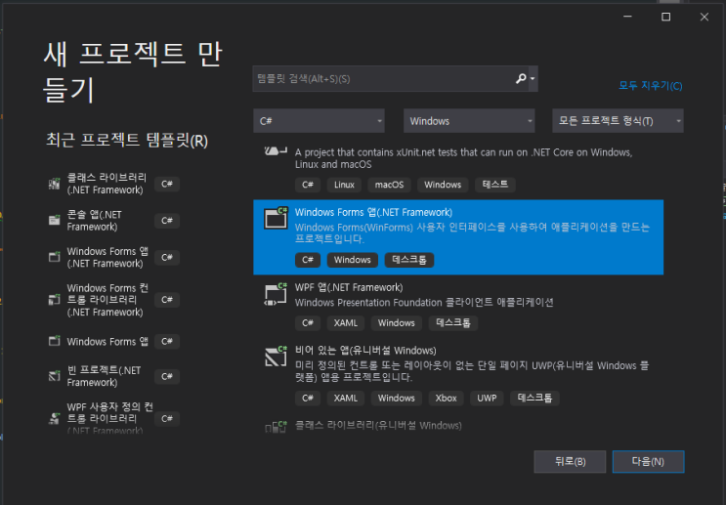The width and height of the screenshot is (726, 505).
Task: Click the macOS tag on xUnit template
Action: pyautogui.click(x=389, y=185)
